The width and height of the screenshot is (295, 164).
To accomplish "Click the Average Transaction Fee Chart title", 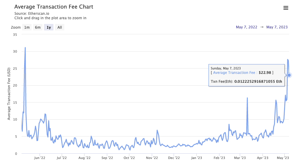I will [53, 7].
